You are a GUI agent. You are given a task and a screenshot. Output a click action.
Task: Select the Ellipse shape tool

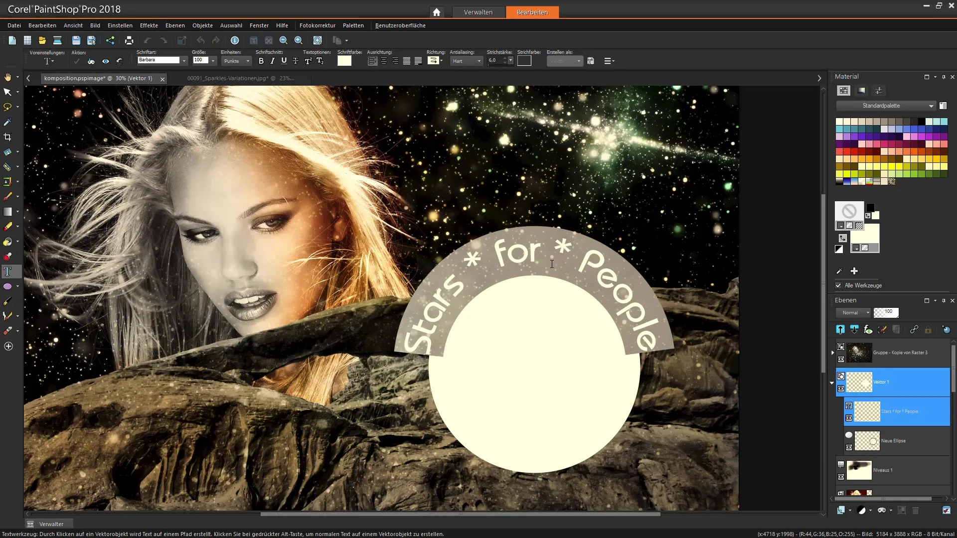7,286
